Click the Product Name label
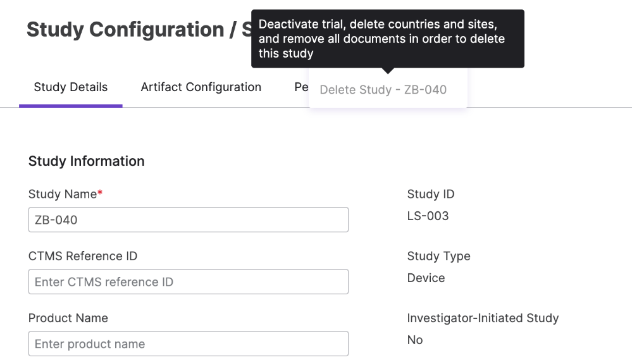The width and height of the screenshot is (632, 360). click(68, 318)
